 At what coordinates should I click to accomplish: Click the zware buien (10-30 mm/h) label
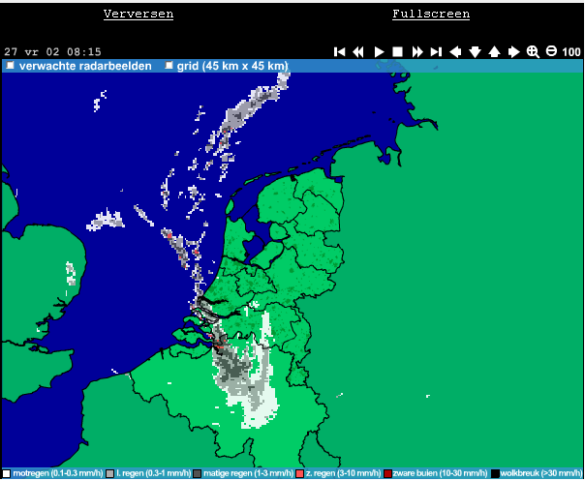441,473
